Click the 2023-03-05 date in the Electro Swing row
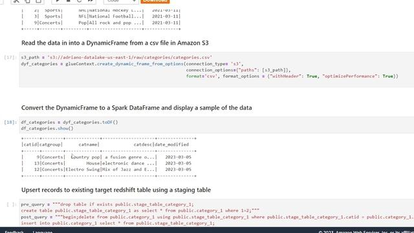The height and width of the screenshot is (233, 414). tap(179, 170)
